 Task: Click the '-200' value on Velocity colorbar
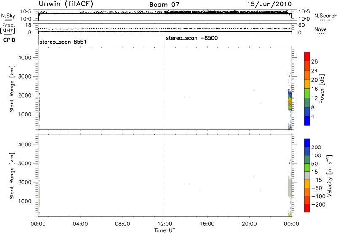pos(318,204)
